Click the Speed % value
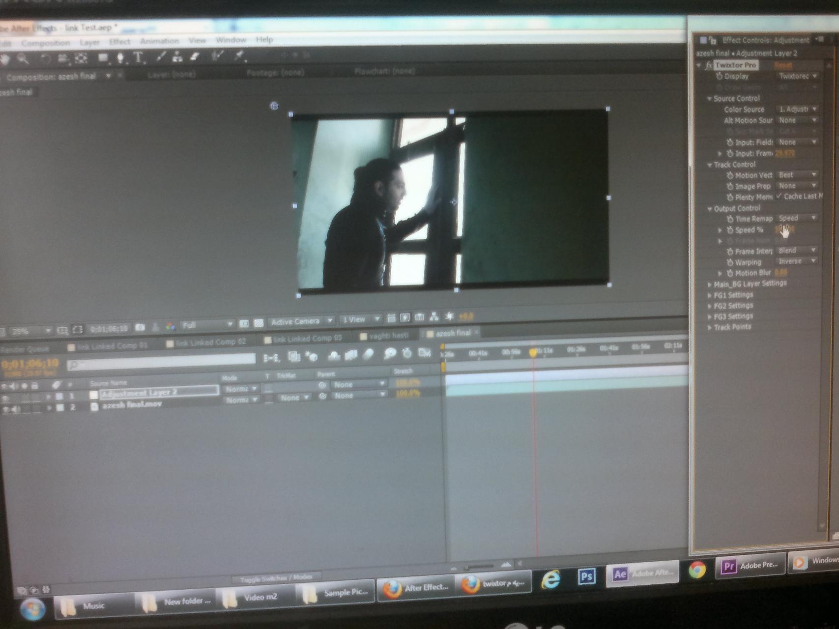This screenshot has height=629, width=839. pyautogui.click(x=784, y=229)
